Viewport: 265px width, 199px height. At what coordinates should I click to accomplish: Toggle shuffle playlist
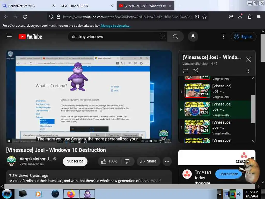196,71
